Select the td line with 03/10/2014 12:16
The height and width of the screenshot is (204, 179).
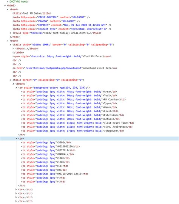pos(54,174)
